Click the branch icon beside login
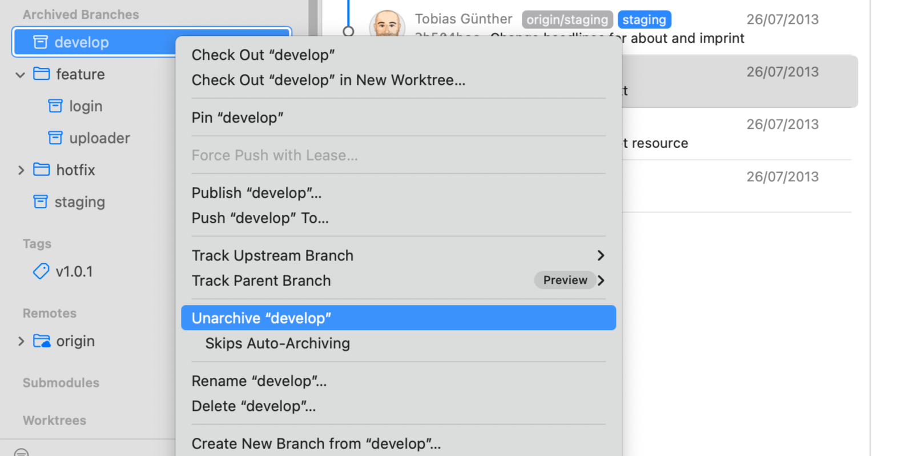 tap(55, 106)
